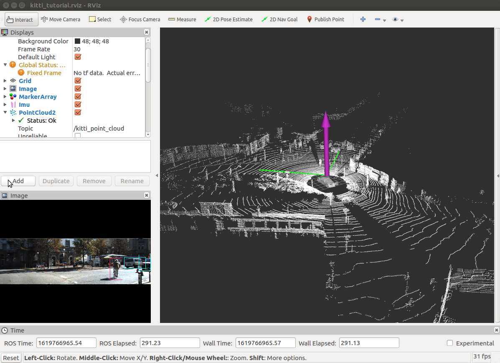
Task: Select the Image display in tree
Action: pos(28,89)
